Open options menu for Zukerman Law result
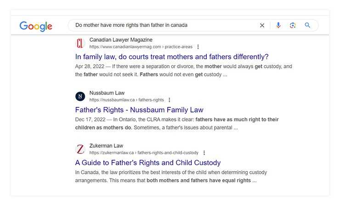Image resolution: width=340 pixels, height=206 pixels. point(204,153)
